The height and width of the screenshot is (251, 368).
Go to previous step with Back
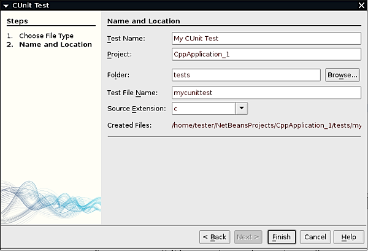214,237
